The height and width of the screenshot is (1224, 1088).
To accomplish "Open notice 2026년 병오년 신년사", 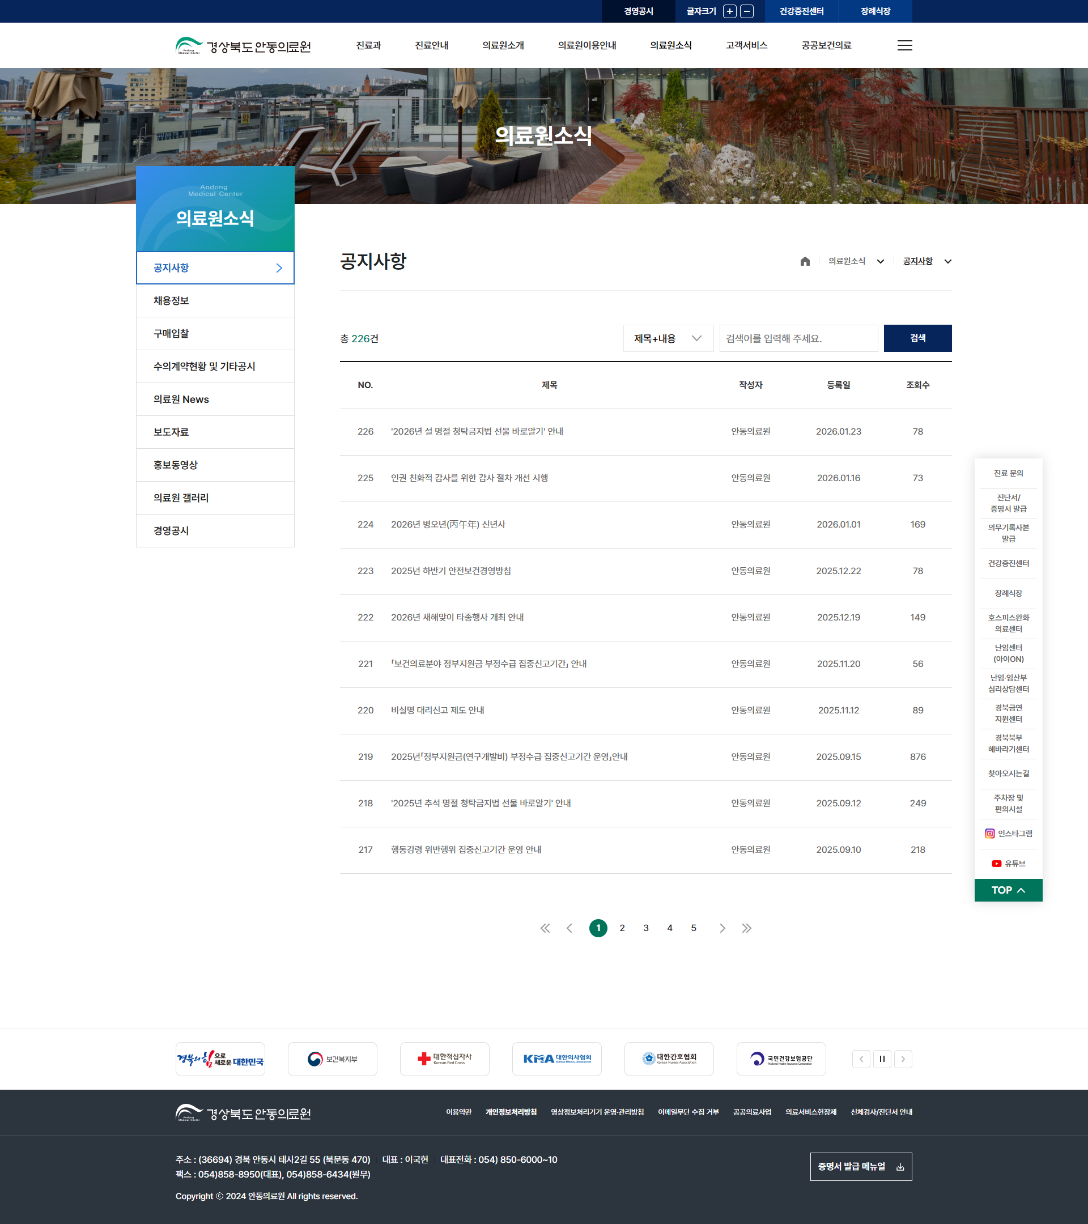I will (x=448, y=525).
